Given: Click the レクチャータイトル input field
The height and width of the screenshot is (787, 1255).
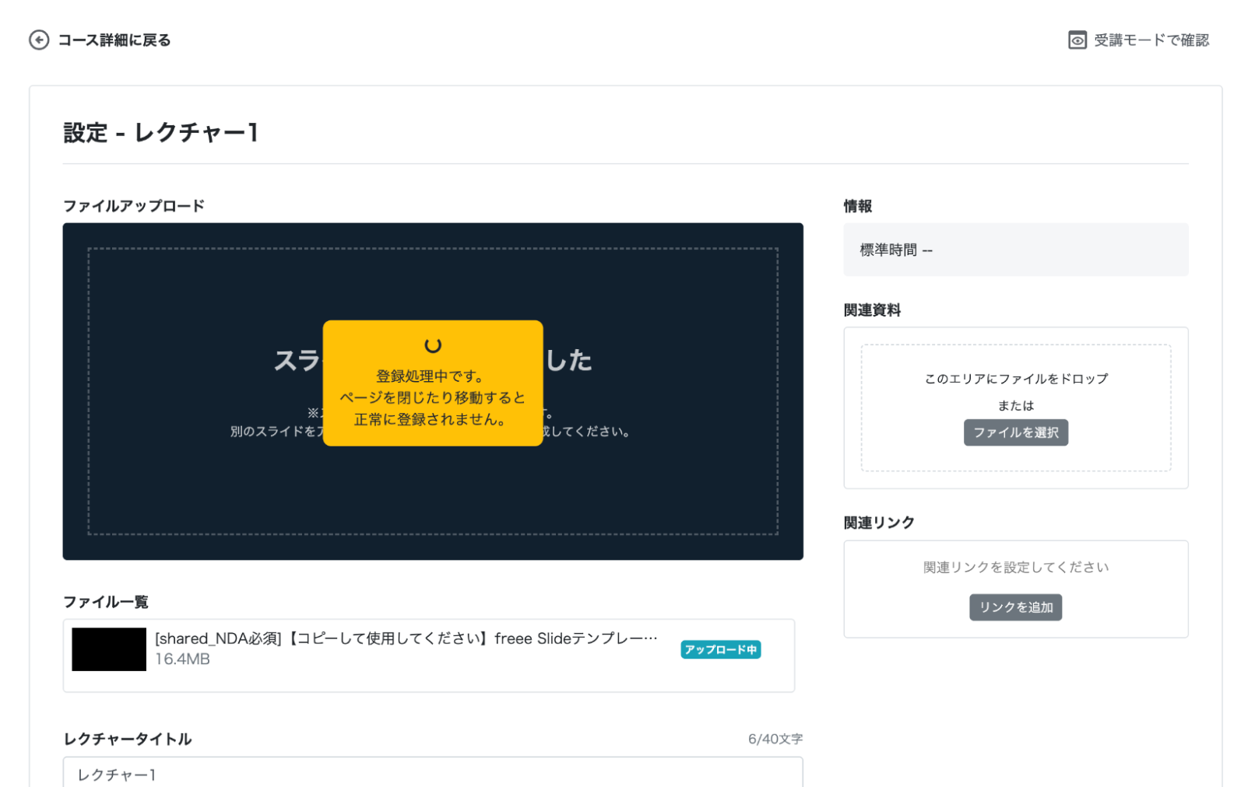Looking at the screenshot, I should click(433, 773).
